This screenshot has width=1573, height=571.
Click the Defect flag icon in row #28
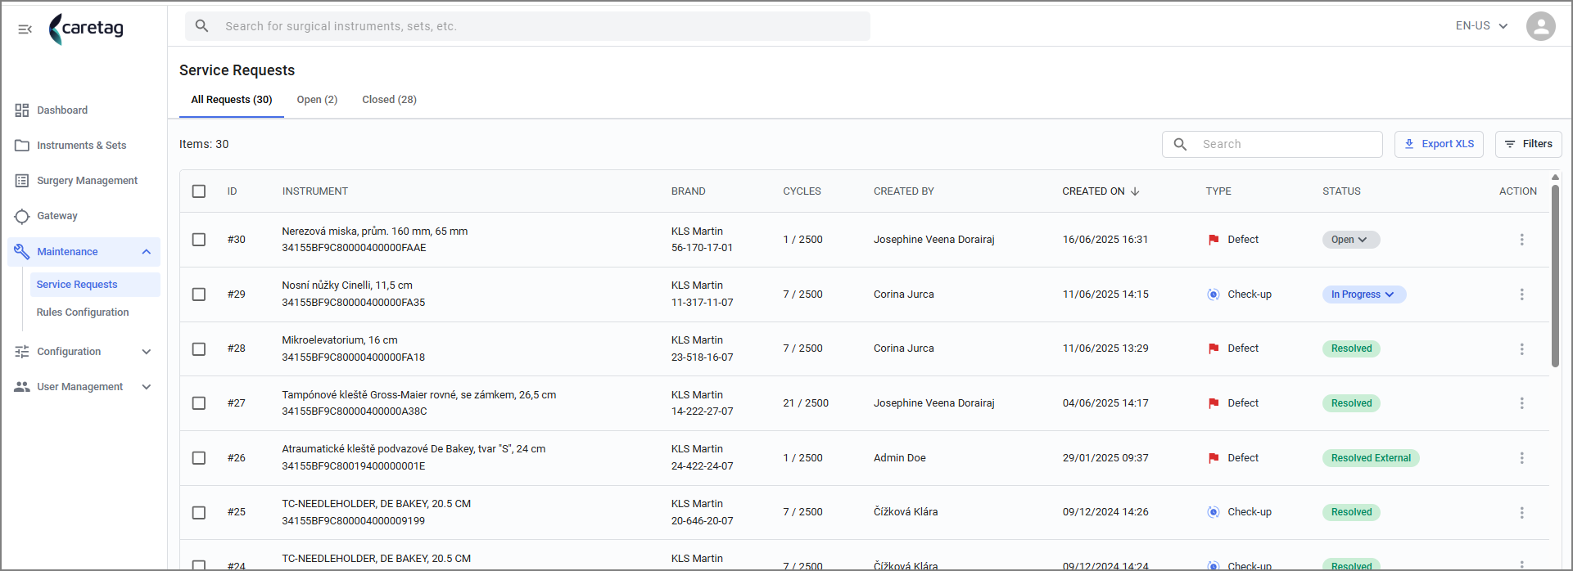pyautogui.click(x=1214, y=348)
